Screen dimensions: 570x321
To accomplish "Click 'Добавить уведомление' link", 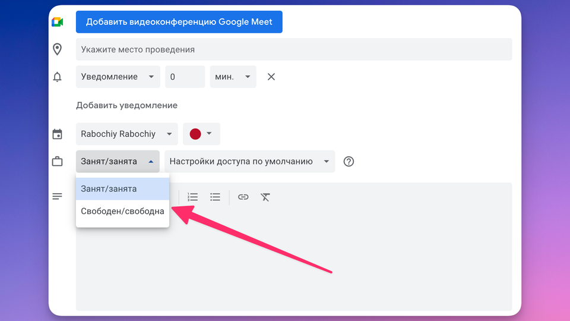I will pyautogui.click(x=126, y=105).
